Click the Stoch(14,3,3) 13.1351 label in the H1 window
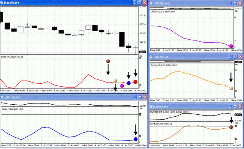 click(164, 65)
